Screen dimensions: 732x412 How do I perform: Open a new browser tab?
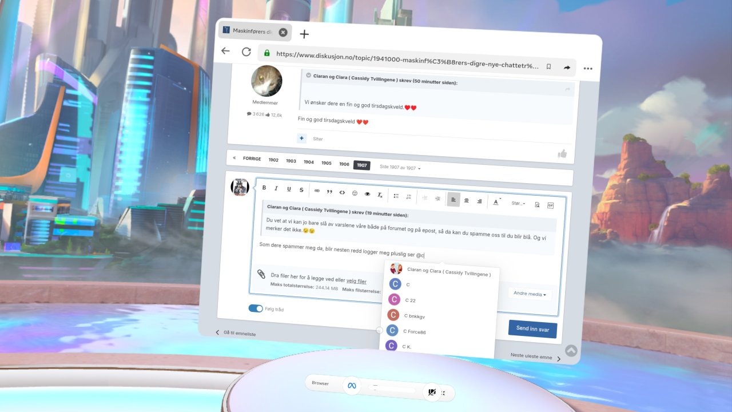pos(304,34)
